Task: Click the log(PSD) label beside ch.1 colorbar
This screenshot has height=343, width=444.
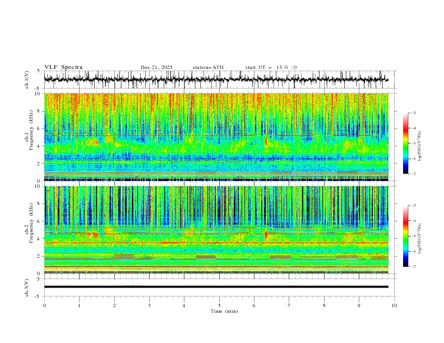Action: coord(419,146)
